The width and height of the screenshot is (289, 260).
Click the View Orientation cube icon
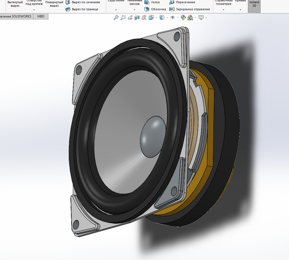(x=151, y=18)
